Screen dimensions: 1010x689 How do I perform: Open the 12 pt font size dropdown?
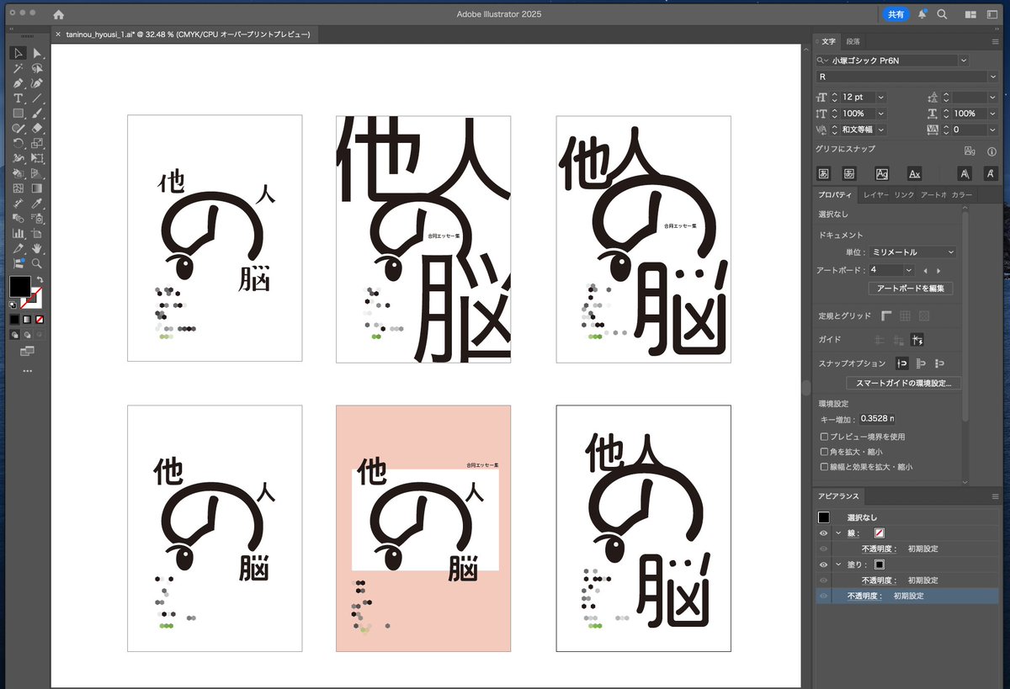[880, 98]
